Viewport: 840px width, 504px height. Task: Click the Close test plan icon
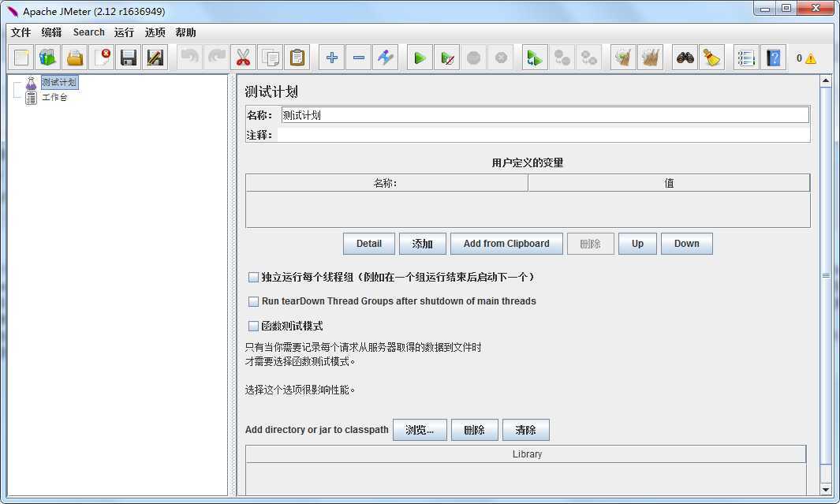[x=101, y=58]
